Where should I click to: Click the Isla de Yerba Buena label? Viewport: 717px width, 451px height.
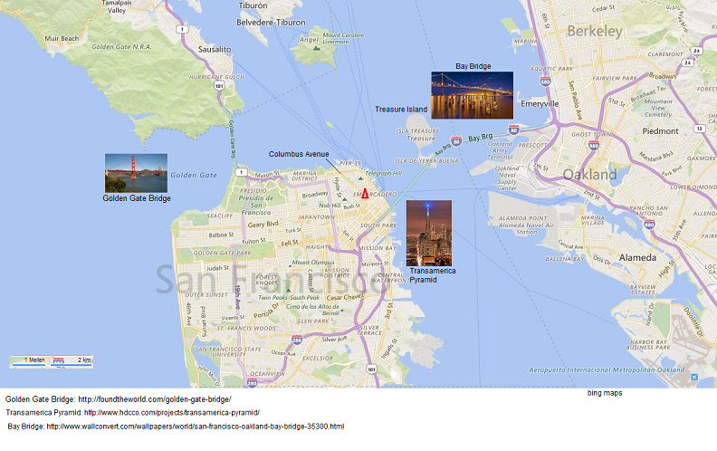[426, 160]
